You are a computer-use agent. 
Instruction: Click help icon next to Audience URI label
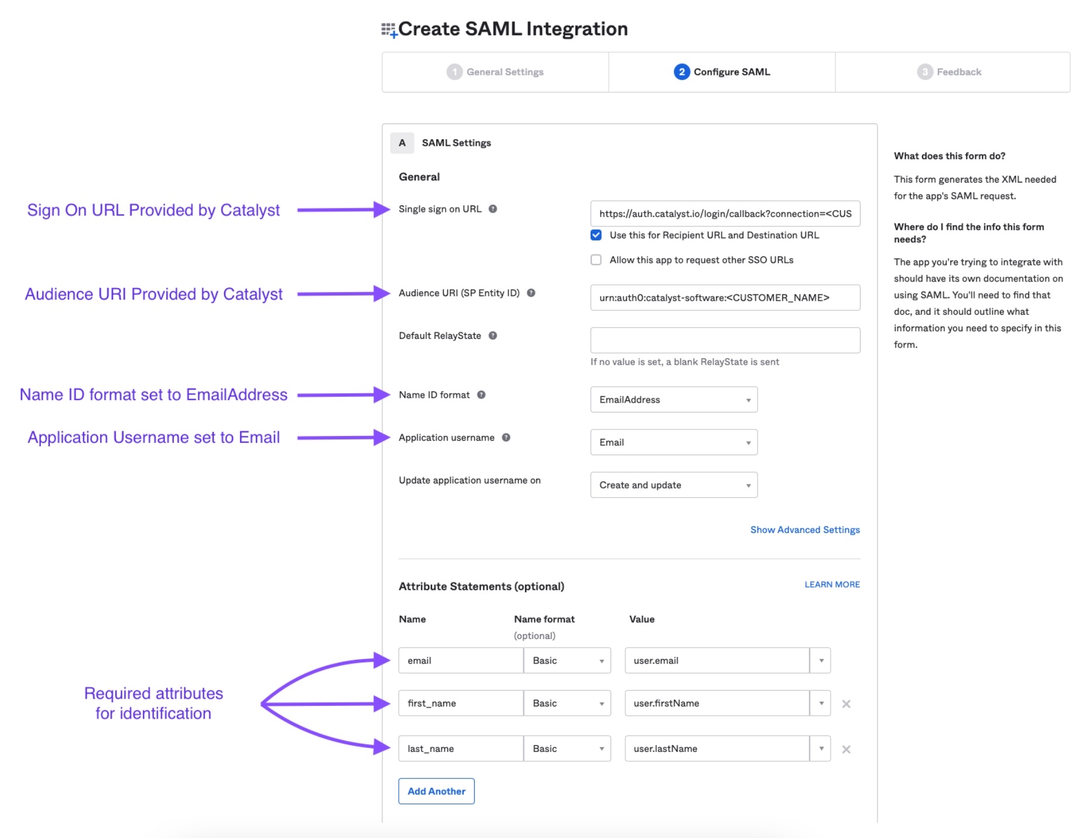(531, 293)
